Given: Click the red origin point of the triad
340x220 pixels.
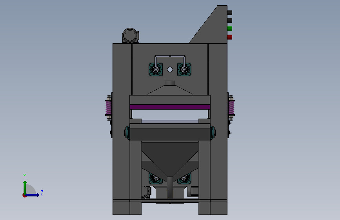Looking at the screenshot, I should (24, 195).
